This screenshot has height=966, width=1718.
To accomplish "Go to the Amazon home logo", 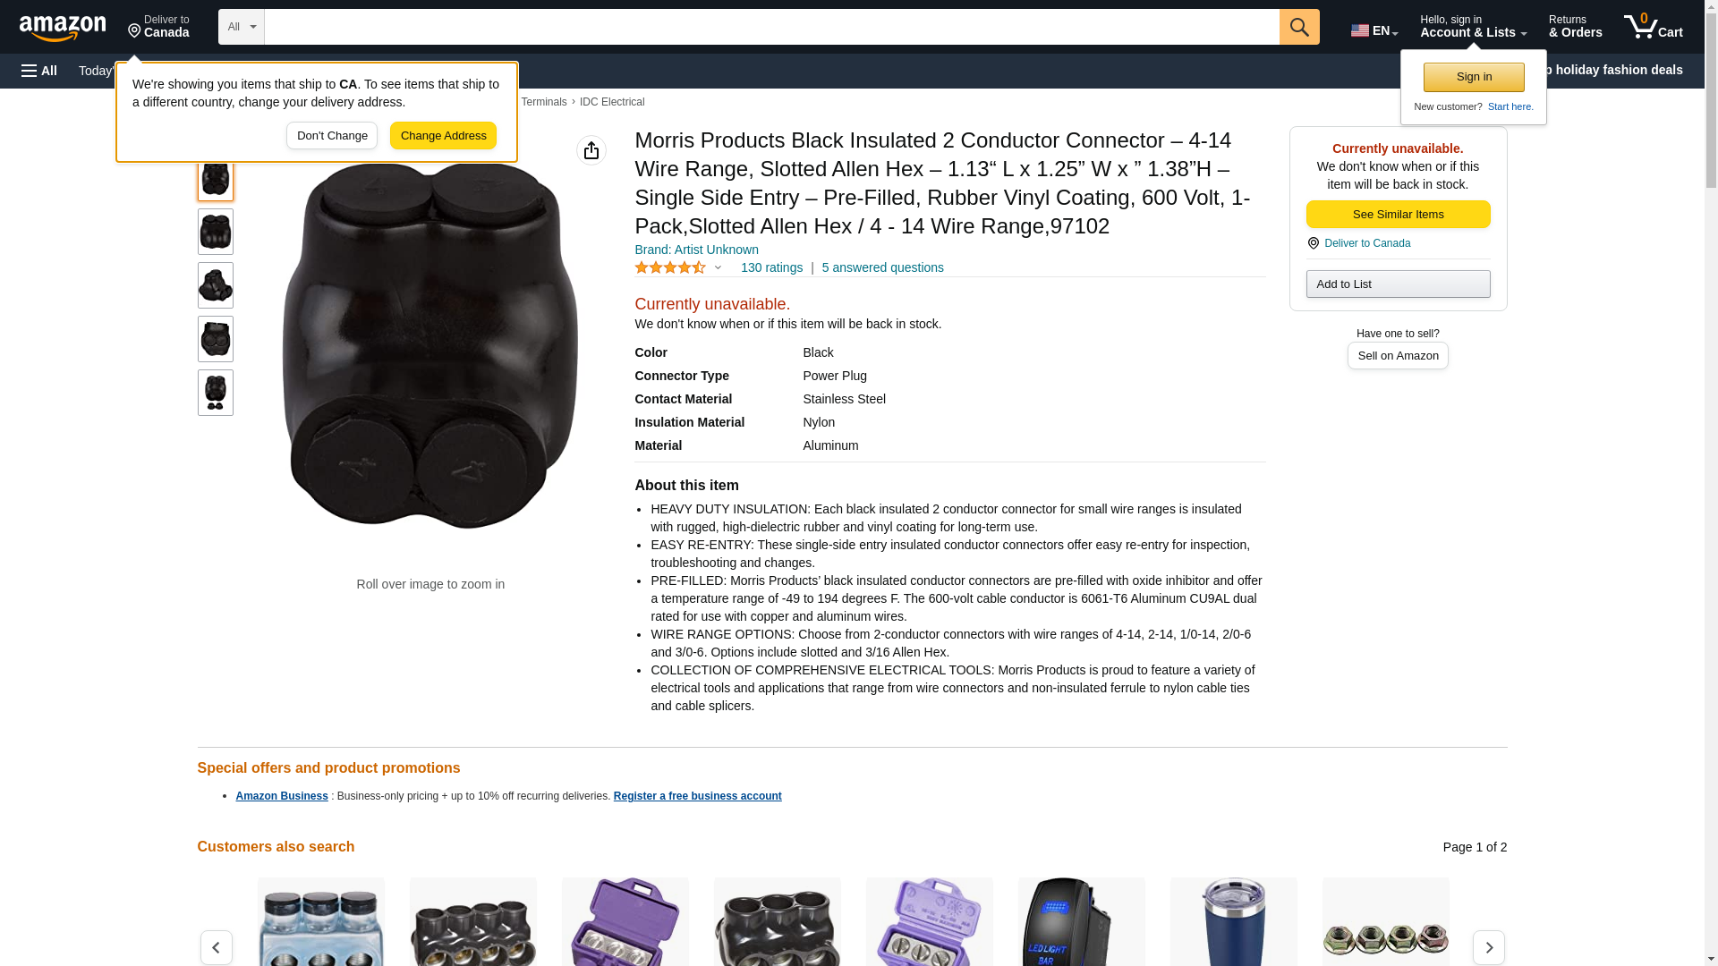I will point(63,28).
